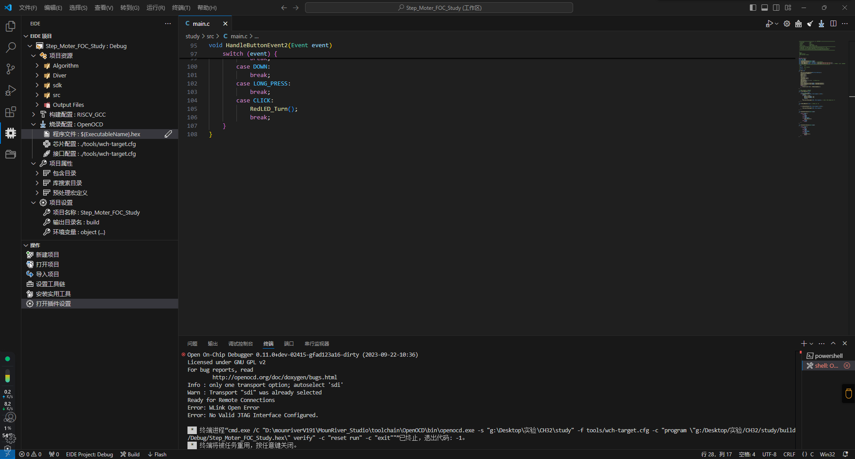Switch to the 问题 panel tab
The image size is (855, 459).
pos(192,344)
